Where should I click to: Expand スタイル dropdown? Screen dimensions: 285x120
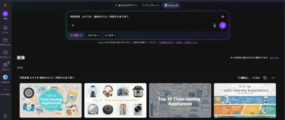[94, 35]
